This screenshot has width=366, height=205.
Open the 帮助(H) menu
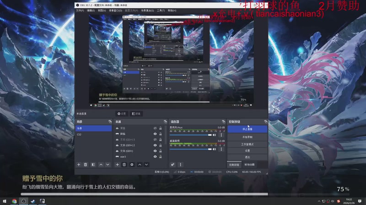click(x=172, y=10)
